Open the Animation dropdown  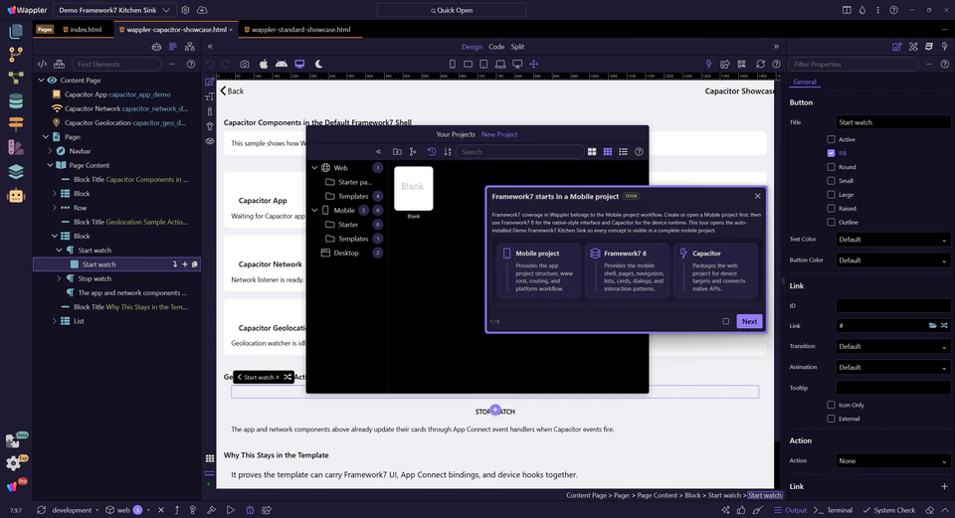tap(892, 368)
